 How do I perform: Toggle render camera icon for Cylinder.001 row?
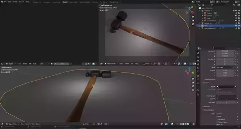coord(239,23)
